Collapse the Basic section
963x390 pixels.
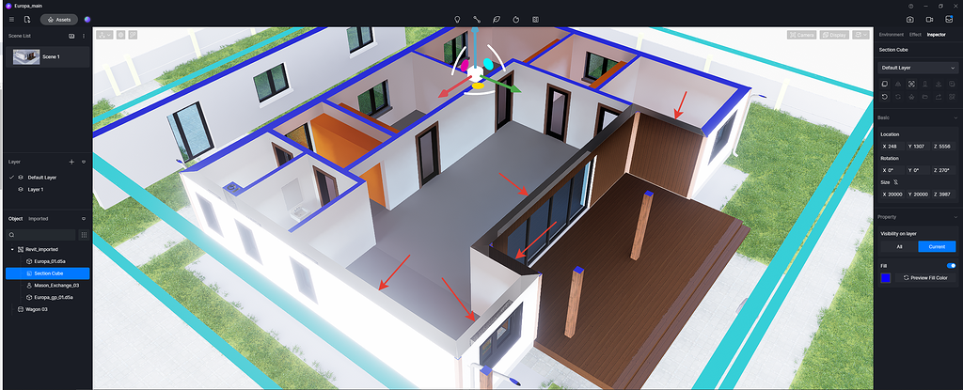[955, 117]
